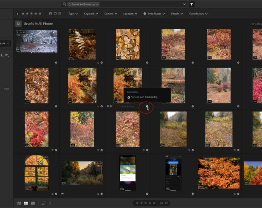The width and height of the screenshot is (262, 208).
Task: Select the bright red maple leaves photo
Action: [37, 129]
